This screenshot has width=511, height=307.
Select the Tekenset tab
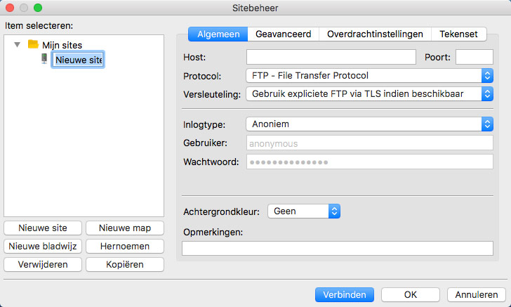point(458,34)
